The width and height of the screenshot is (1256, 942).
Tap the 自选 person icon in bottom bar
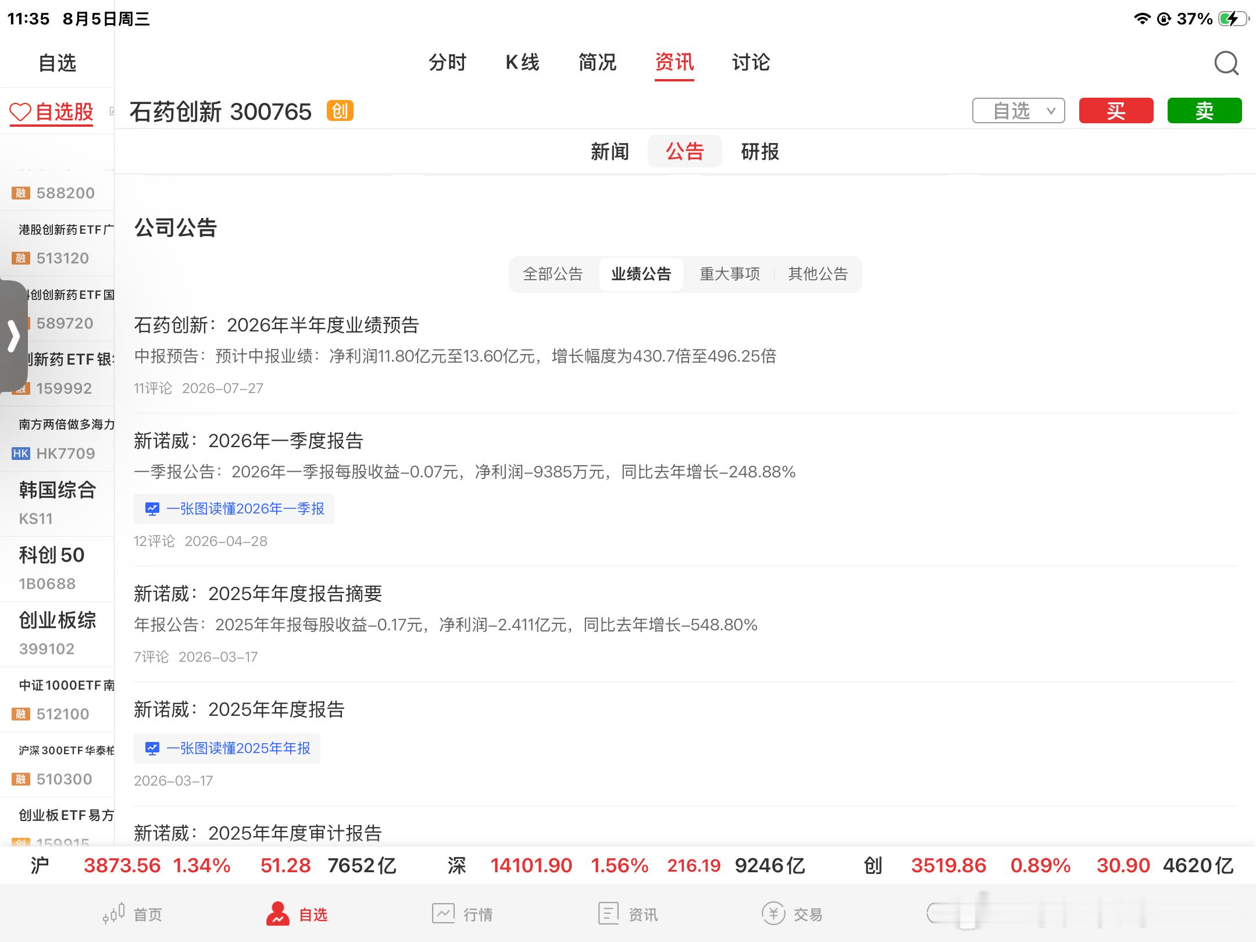point(278,913)
